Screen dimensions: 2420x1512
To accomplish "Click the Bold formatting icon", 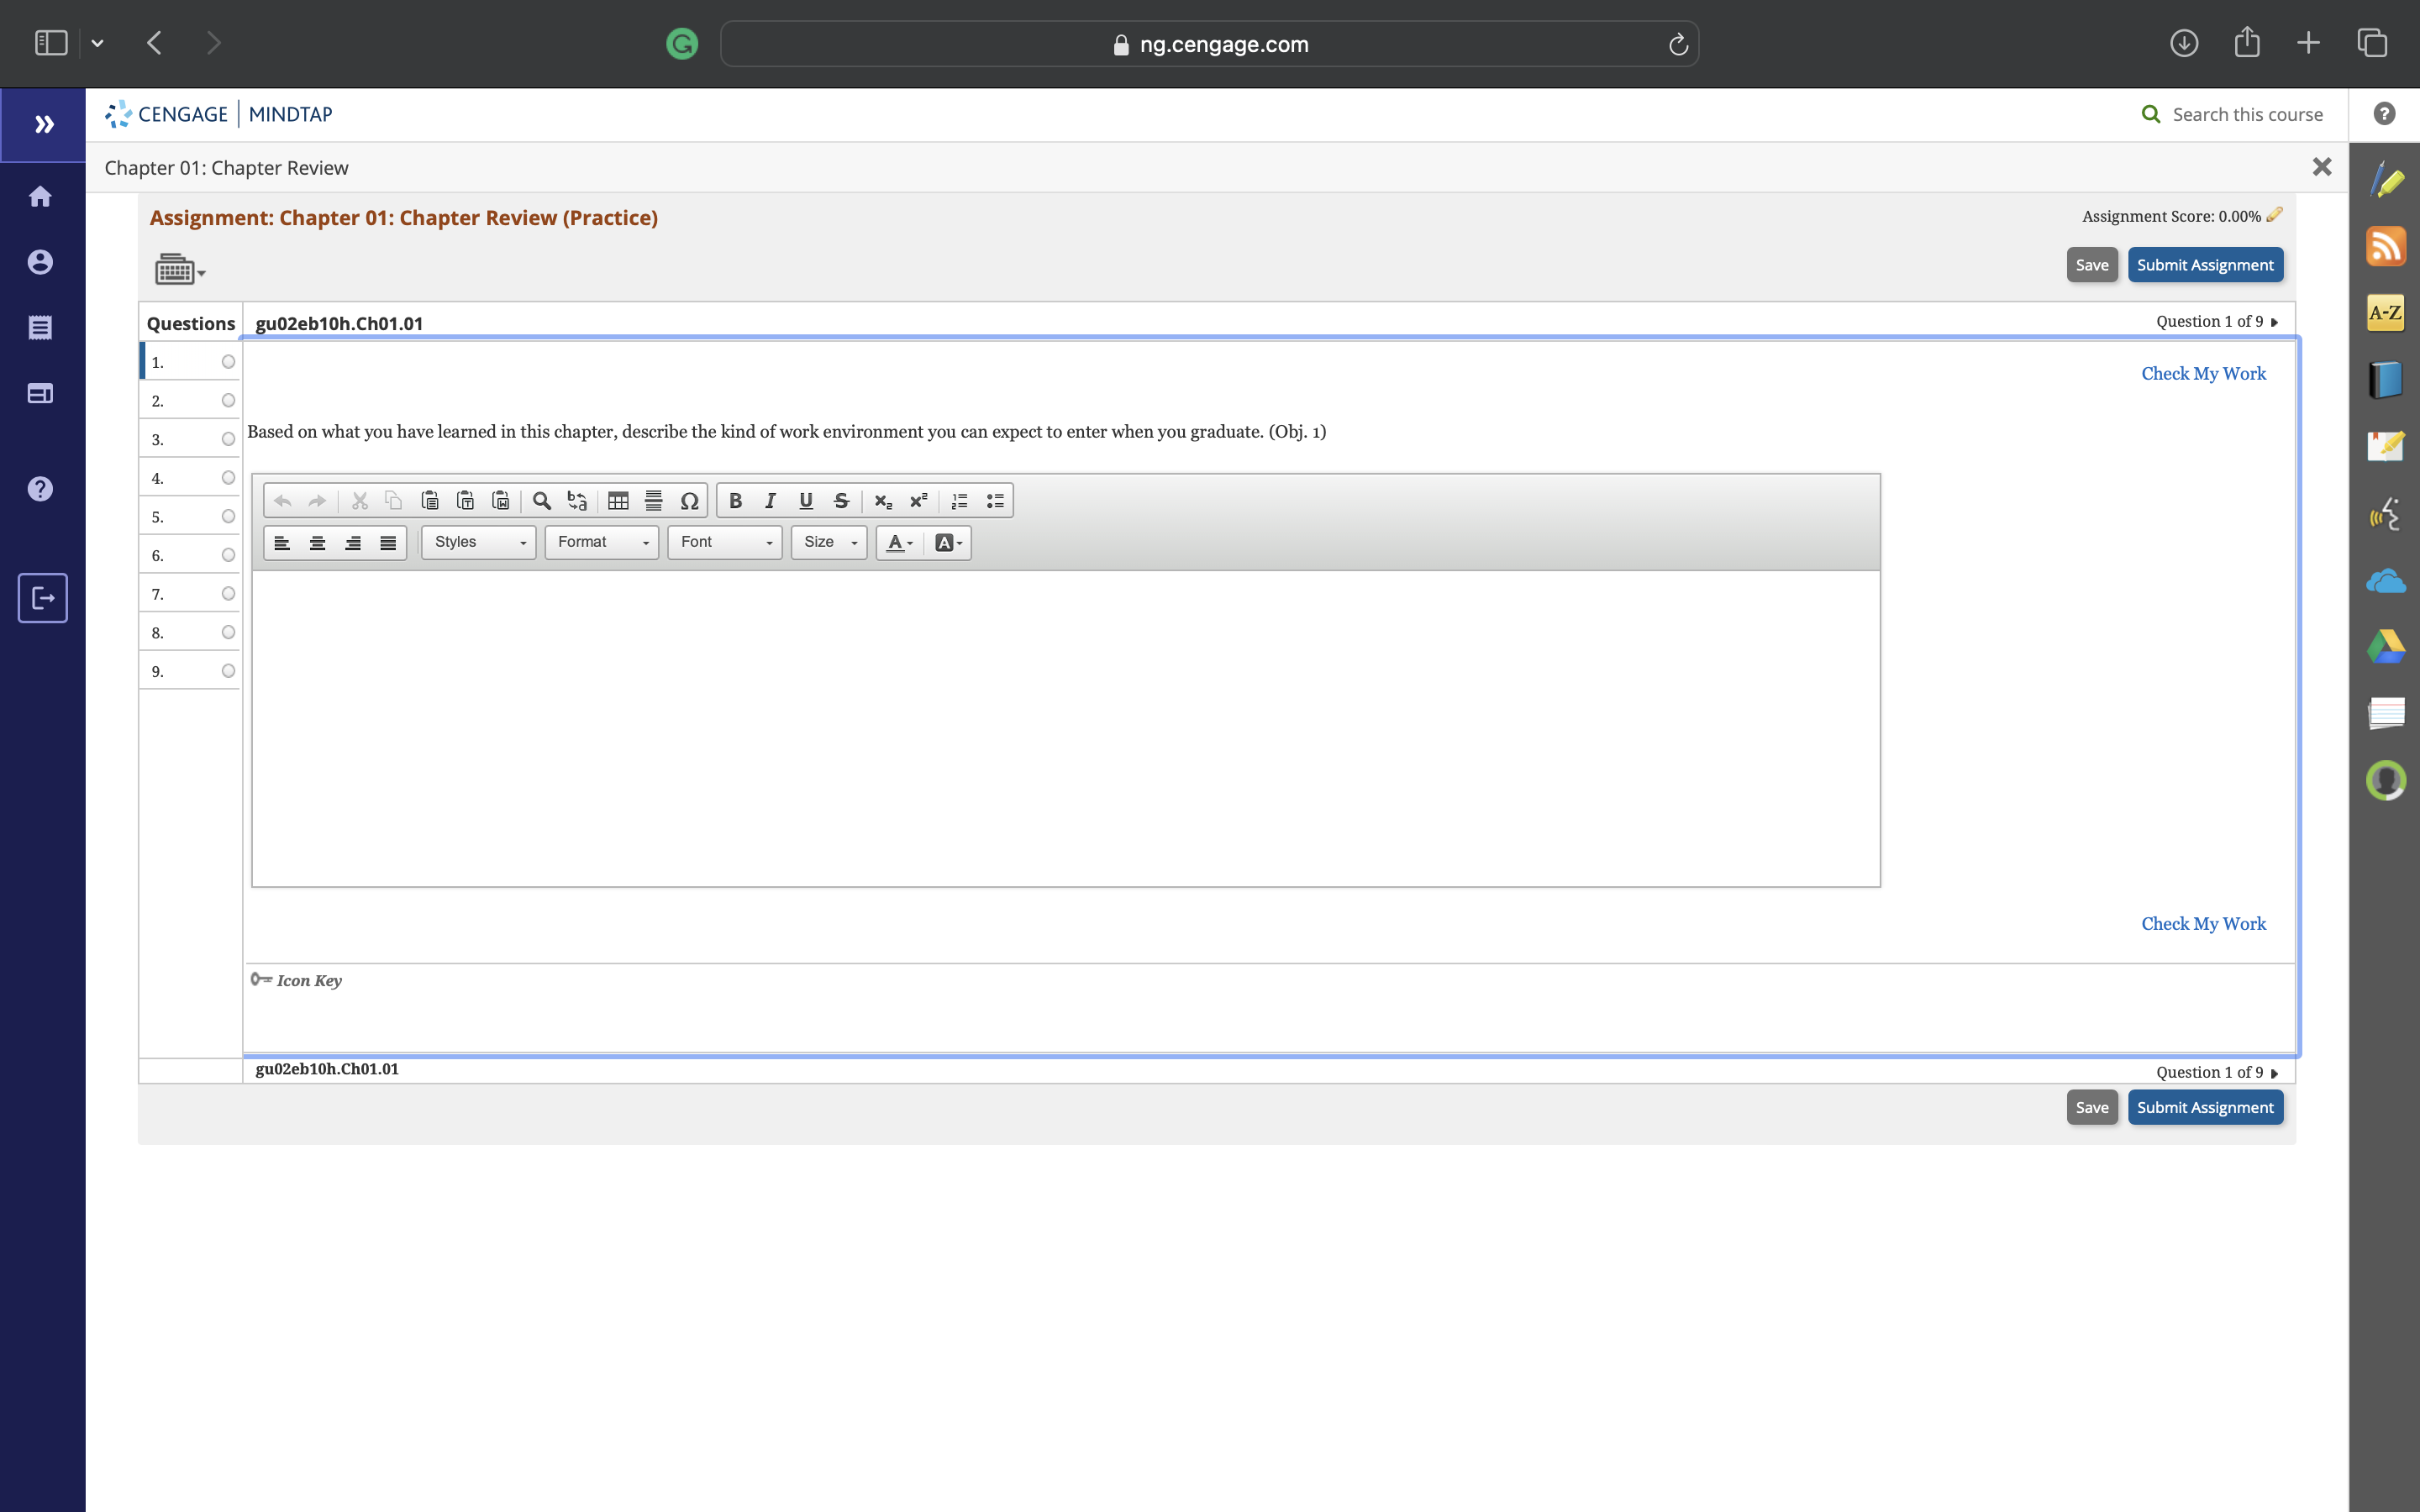I will pos(735,501).
